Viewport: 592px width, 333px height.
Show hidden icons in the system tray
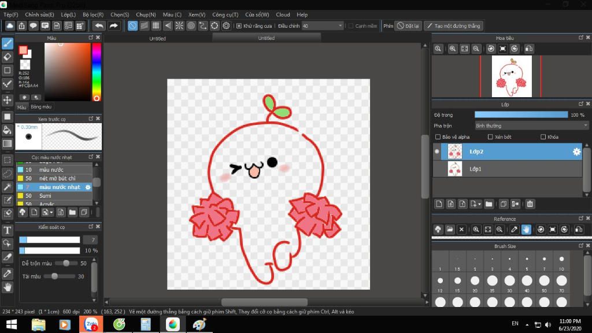pyautogui.click(x=527, y=324)
